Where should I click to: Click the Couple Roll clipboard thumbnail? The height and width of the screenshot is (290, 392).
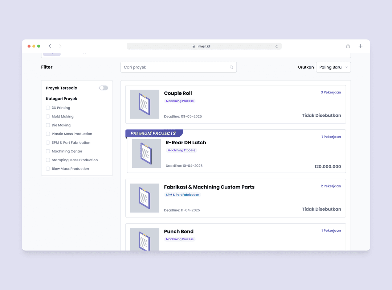click(144, 104)
